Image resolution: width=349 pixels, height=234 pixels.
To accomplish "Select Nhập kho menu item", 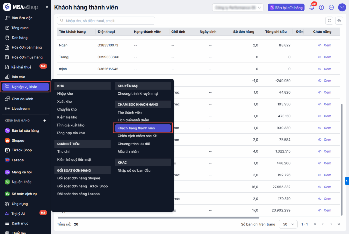I will pos(65,93).
